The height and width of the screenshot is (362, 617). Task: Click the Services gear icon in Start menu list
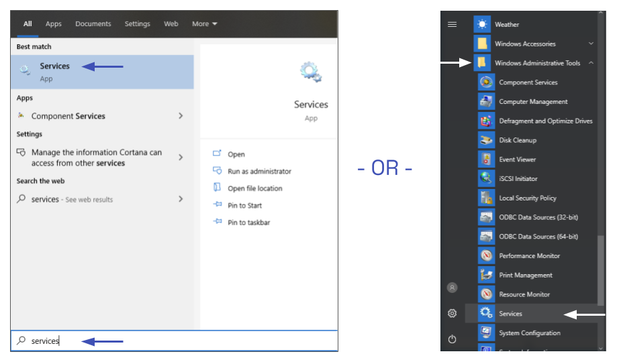(x=486, y=313)
